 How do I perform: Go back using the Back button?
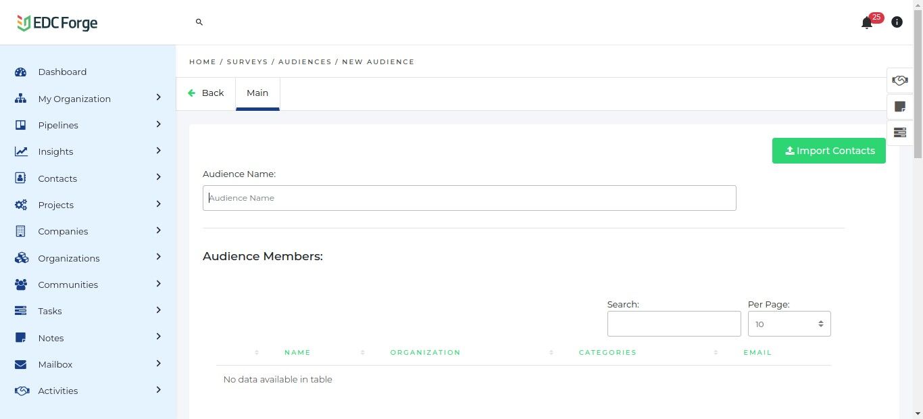(206, 93)
